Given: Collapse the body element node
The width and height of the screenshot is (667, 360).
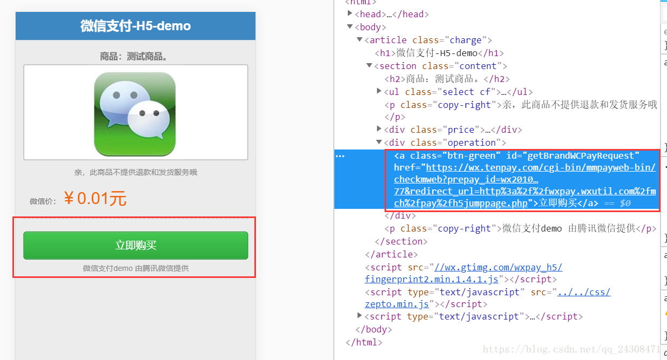Looking at the screenshot, I should click(350, 27).
